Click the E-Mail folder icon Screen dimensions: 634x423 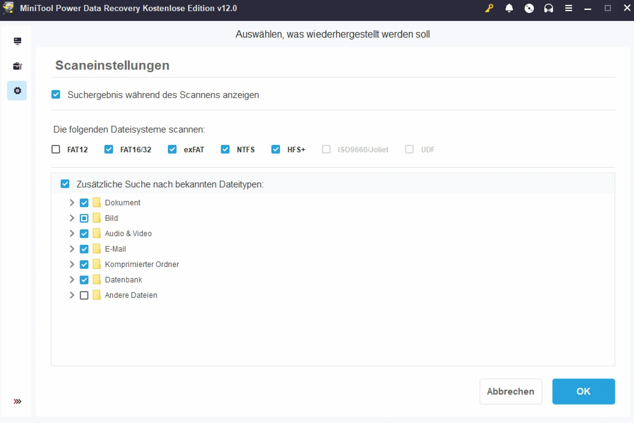click(x=97, y=249)
